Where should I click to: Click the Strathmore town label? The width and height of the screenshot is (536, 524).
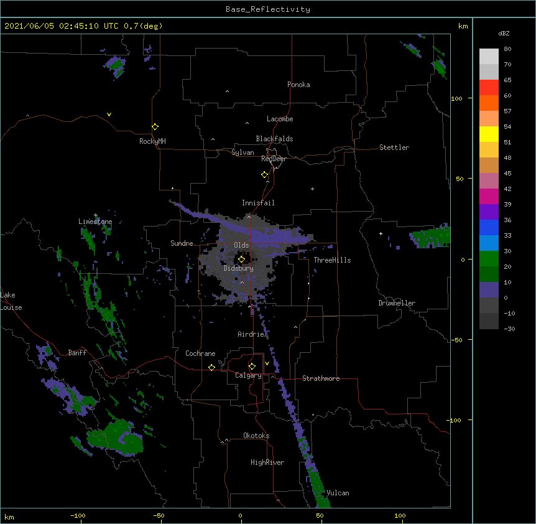[x=321, y=378]
